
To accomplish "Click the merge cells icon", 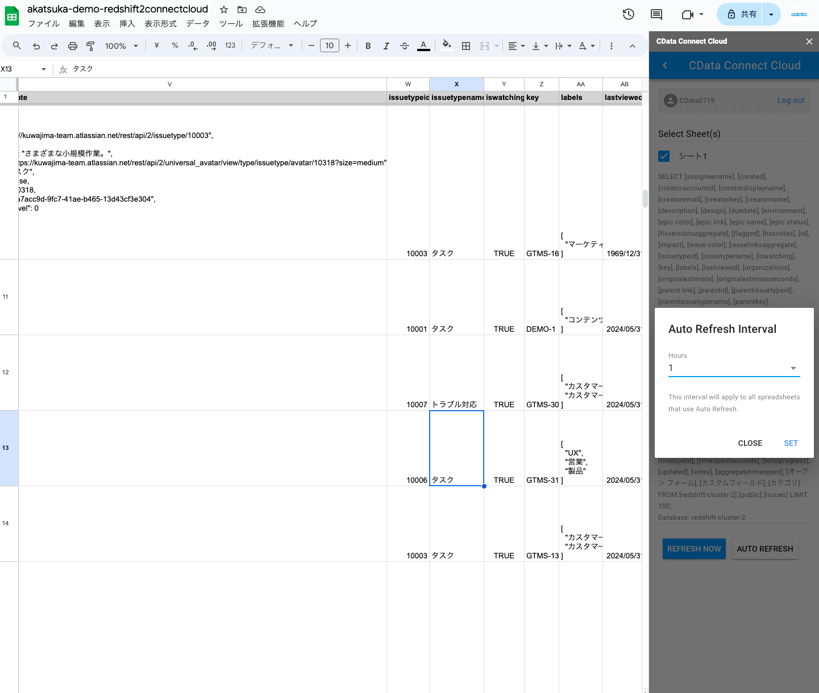I will point(485,46).
